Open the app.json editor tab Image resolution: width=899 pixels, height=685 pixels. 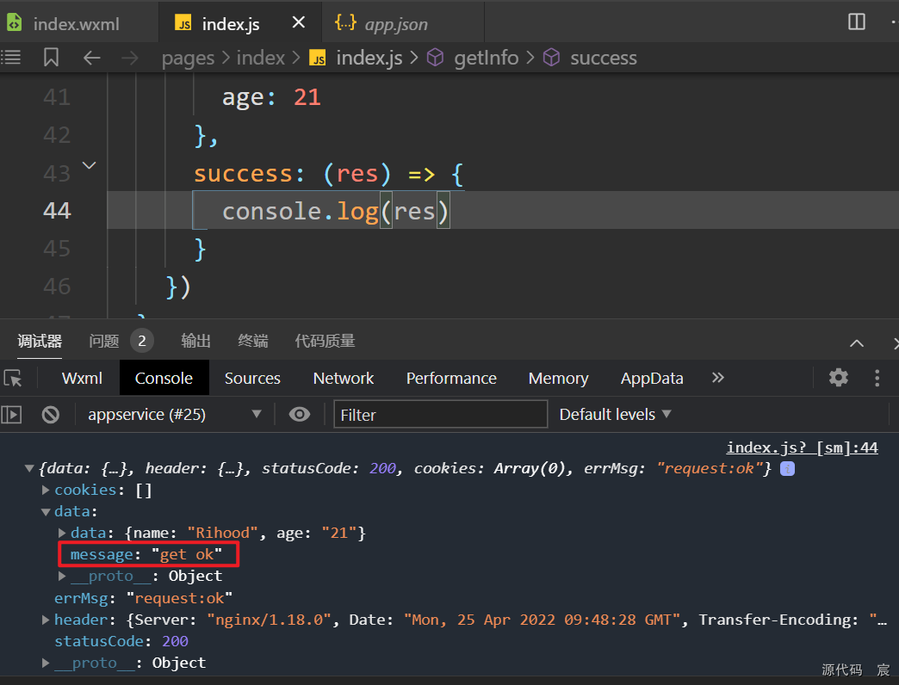pos(395,24)
